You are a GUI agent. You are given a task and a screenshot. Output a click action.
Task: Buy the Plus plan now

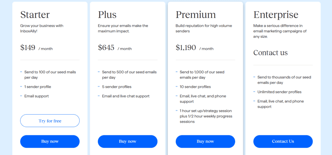(127, 141)
